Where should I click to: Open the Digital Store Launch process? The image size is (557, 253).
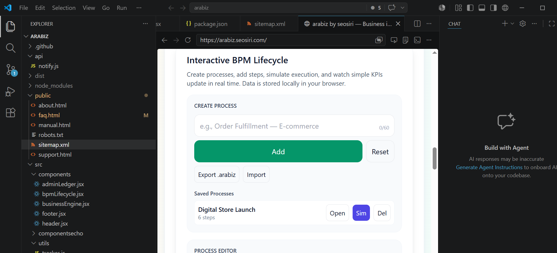coord(337,213)
